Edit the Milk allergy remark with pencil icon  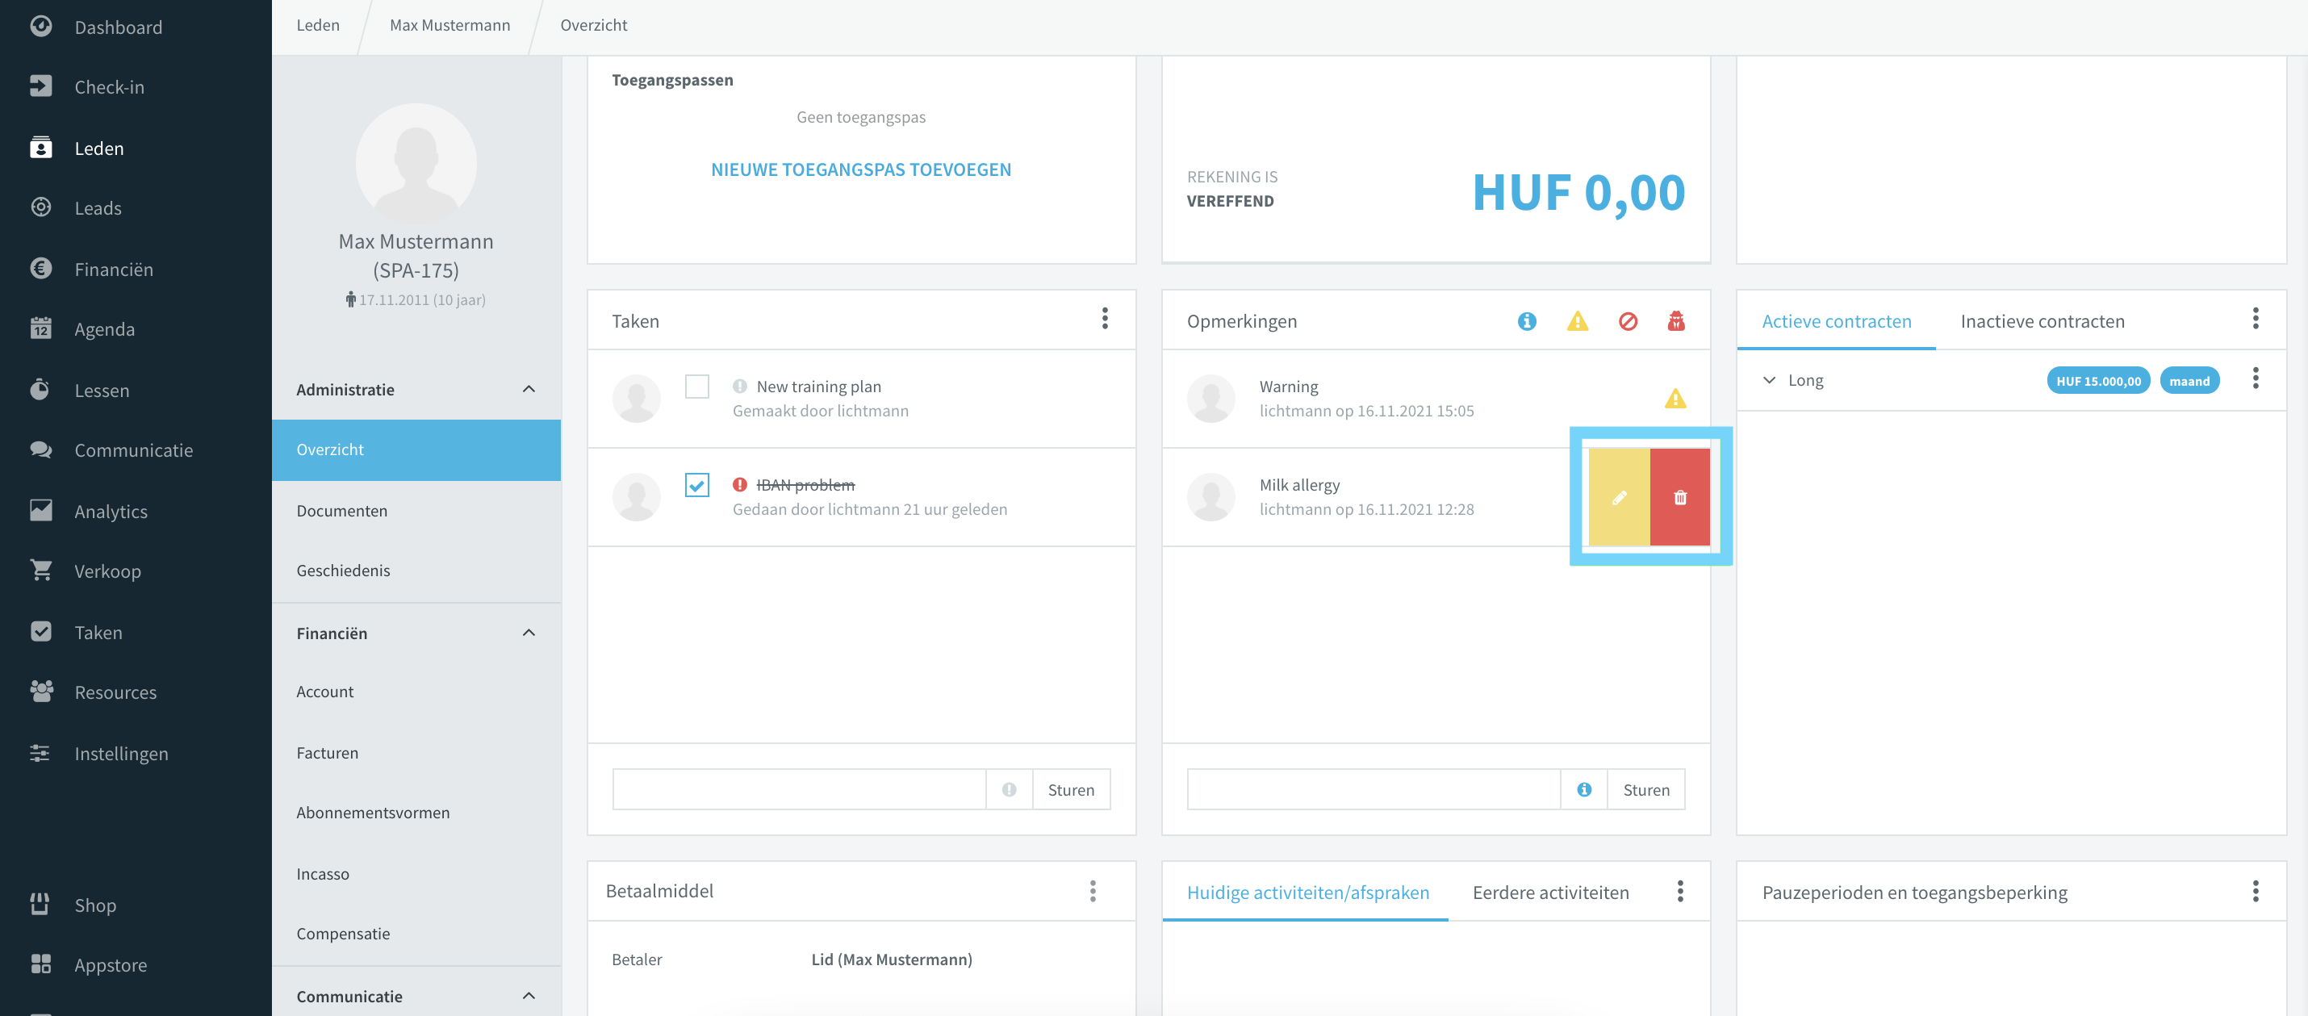coord(1619,497)
